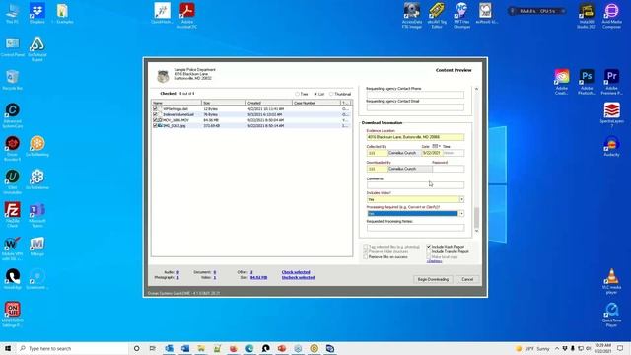Click the Requesting Agency Contact Email field
631x355 pixels.
click(x=415, y=107)
